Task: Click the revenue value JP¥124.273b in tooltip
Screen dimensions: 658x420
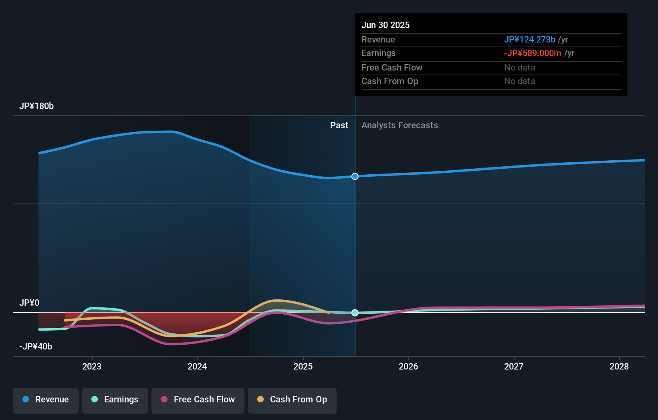Action: click(529, 40)
